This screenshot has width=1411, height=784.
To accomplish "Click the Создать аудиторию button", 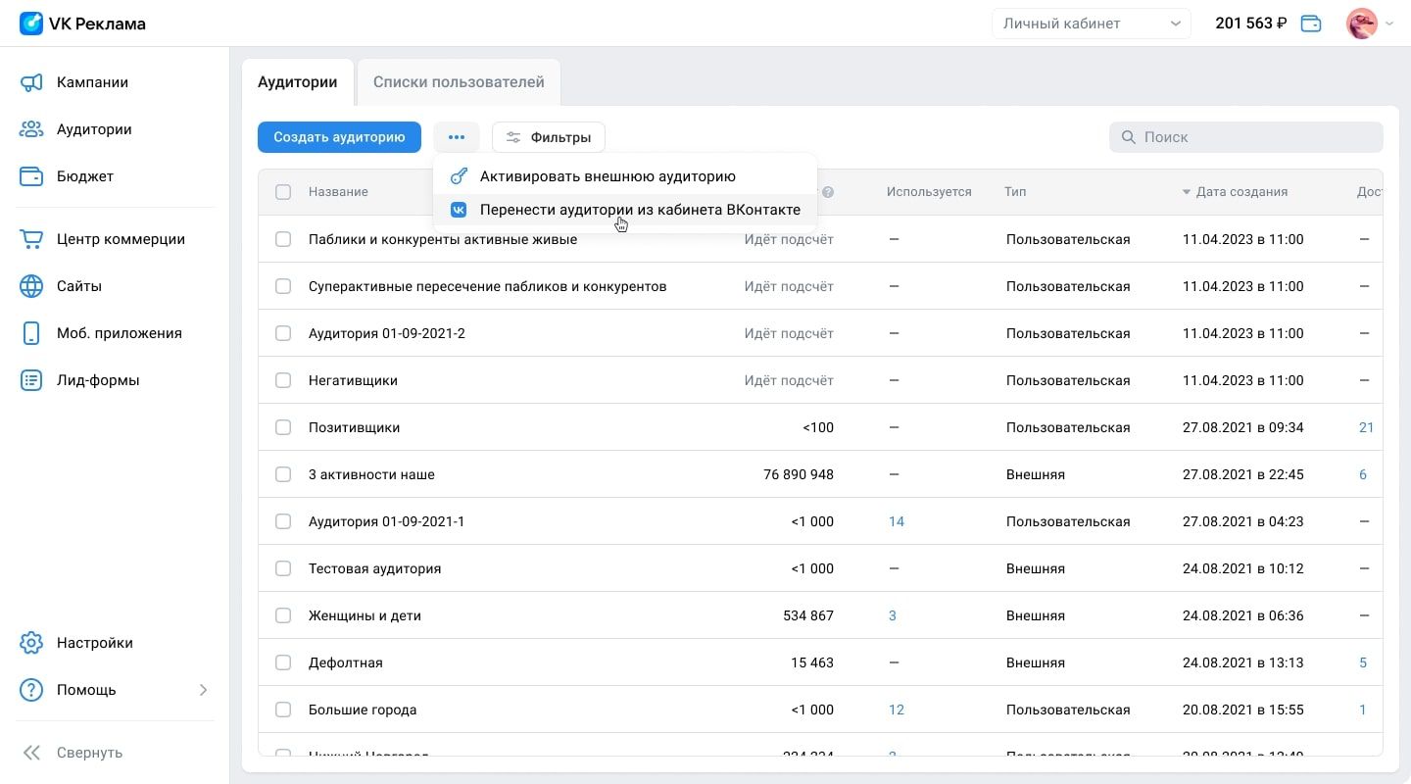I will pos(339,137).
